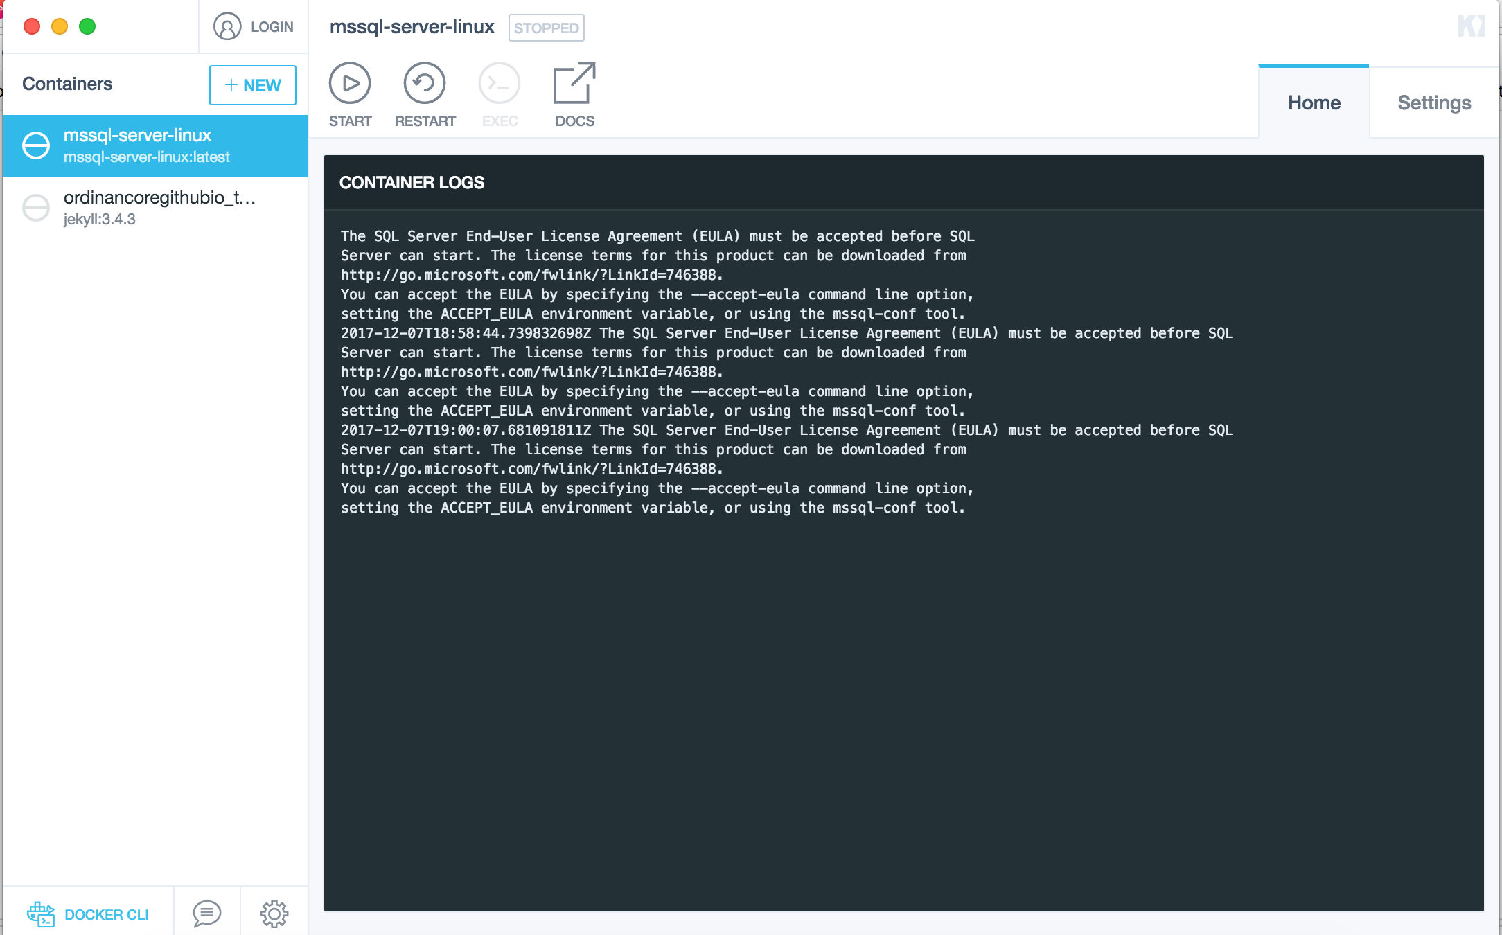This screenshot has width=1502, height=935.
Task: Click the red macOS close button
Action: 32,26
